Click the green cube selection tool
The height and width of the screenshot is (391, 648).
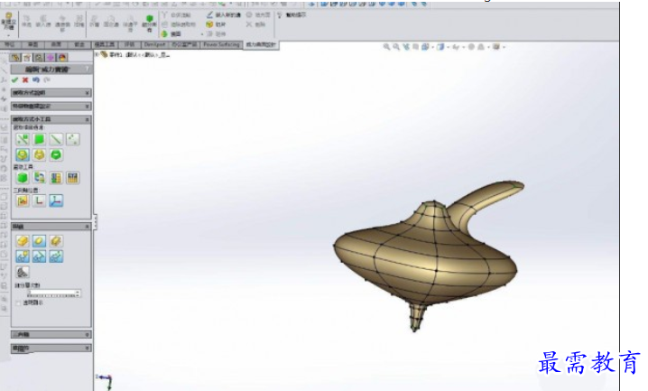click(x=23, y=178)
